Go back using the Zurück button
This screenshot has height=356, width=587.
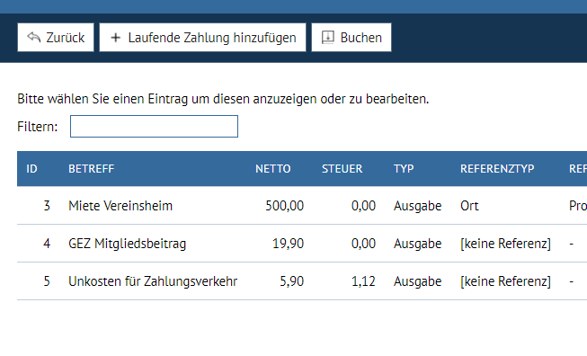(x=56, y=38)
